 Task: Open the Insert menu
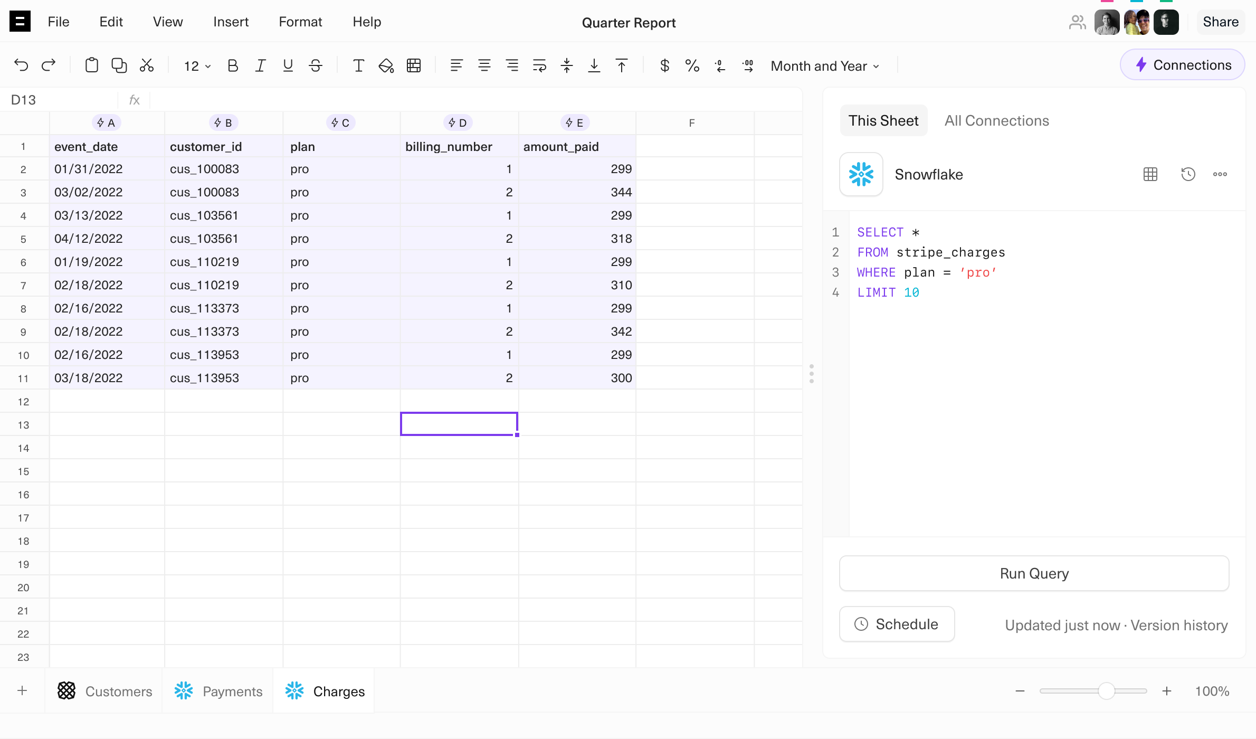231,22
